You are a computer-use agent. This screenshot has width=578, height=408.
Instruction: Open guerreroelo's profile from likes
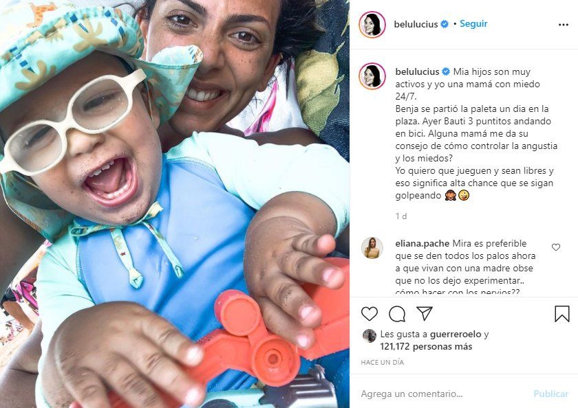(x=456, y=334)
